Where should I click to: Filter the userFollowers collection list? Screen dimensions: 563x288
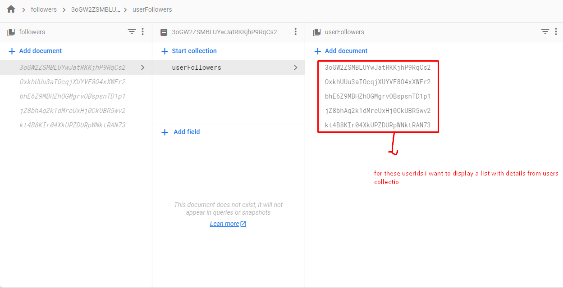[545, 31]
